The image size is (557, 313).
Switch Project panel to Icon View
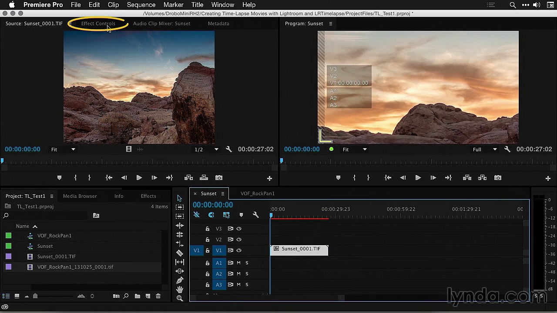[x=17, y=296]
